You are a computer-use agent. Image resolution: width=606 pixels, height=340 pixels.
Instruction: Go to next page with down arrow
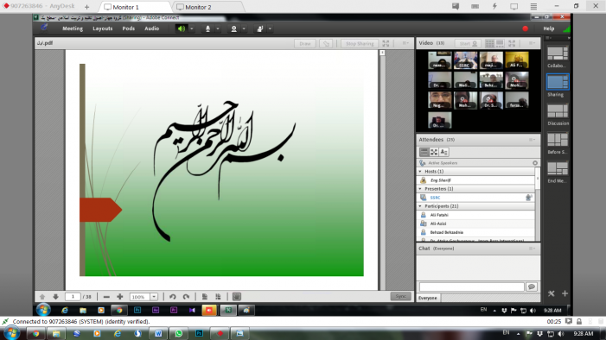55,296
